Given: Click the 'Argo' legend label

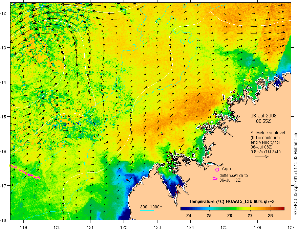Looking at the screenshot, I should (226, 169).
